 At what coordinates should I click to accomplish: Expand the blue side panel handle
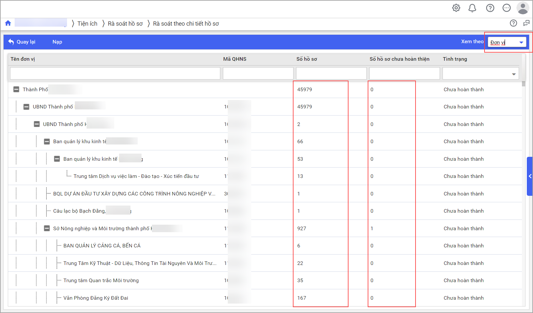coord(530,176)
